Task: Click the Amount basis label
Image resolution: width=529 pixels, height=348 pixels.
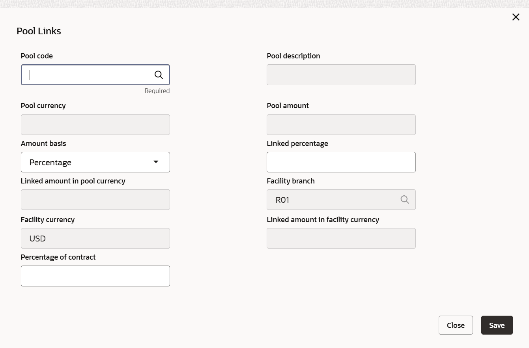Action: point(43,144)
